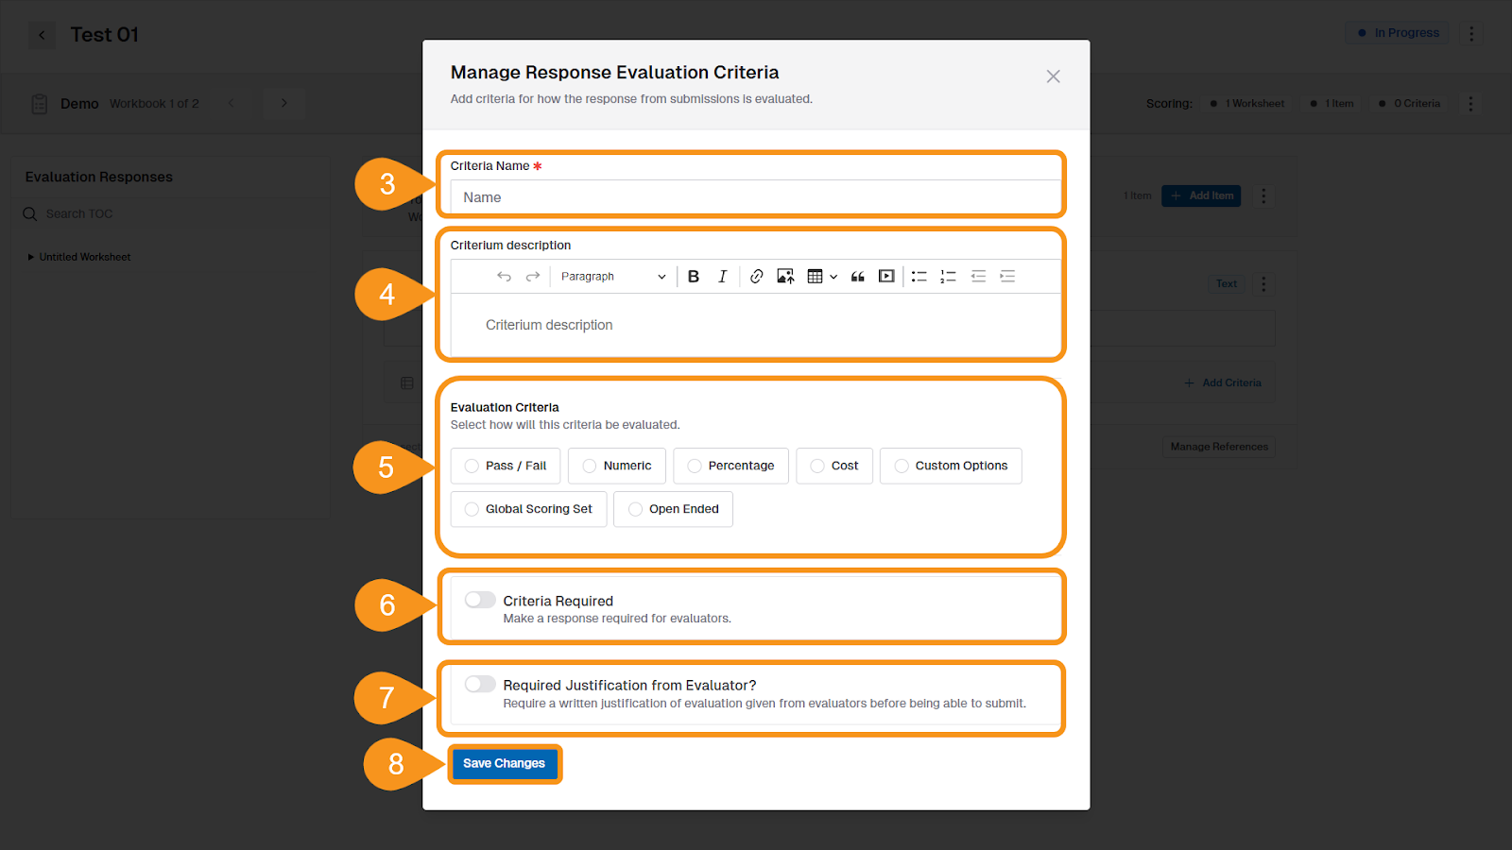Insert a hyperlink in the description
The width and height of the screenshot is (1512, 850).
[755, 276]
